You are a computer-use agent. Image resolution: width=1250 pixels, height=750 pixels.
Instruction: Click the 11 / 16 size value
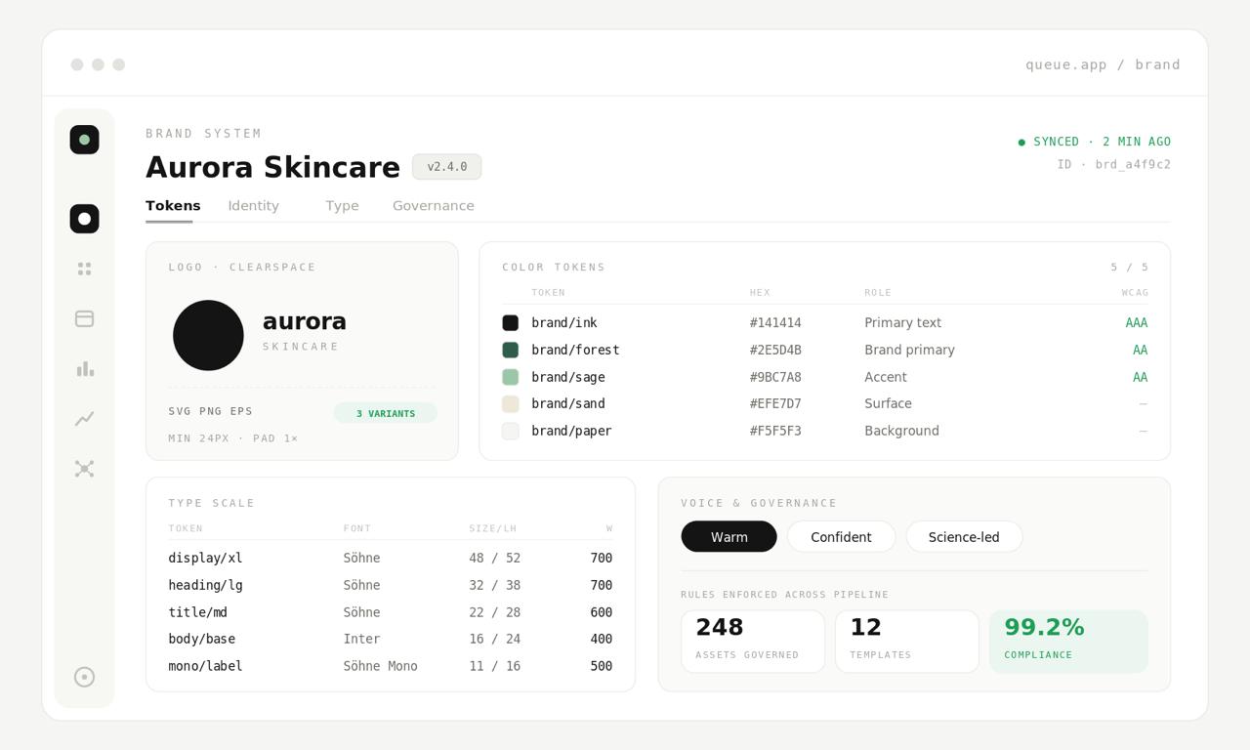point(494,666)
